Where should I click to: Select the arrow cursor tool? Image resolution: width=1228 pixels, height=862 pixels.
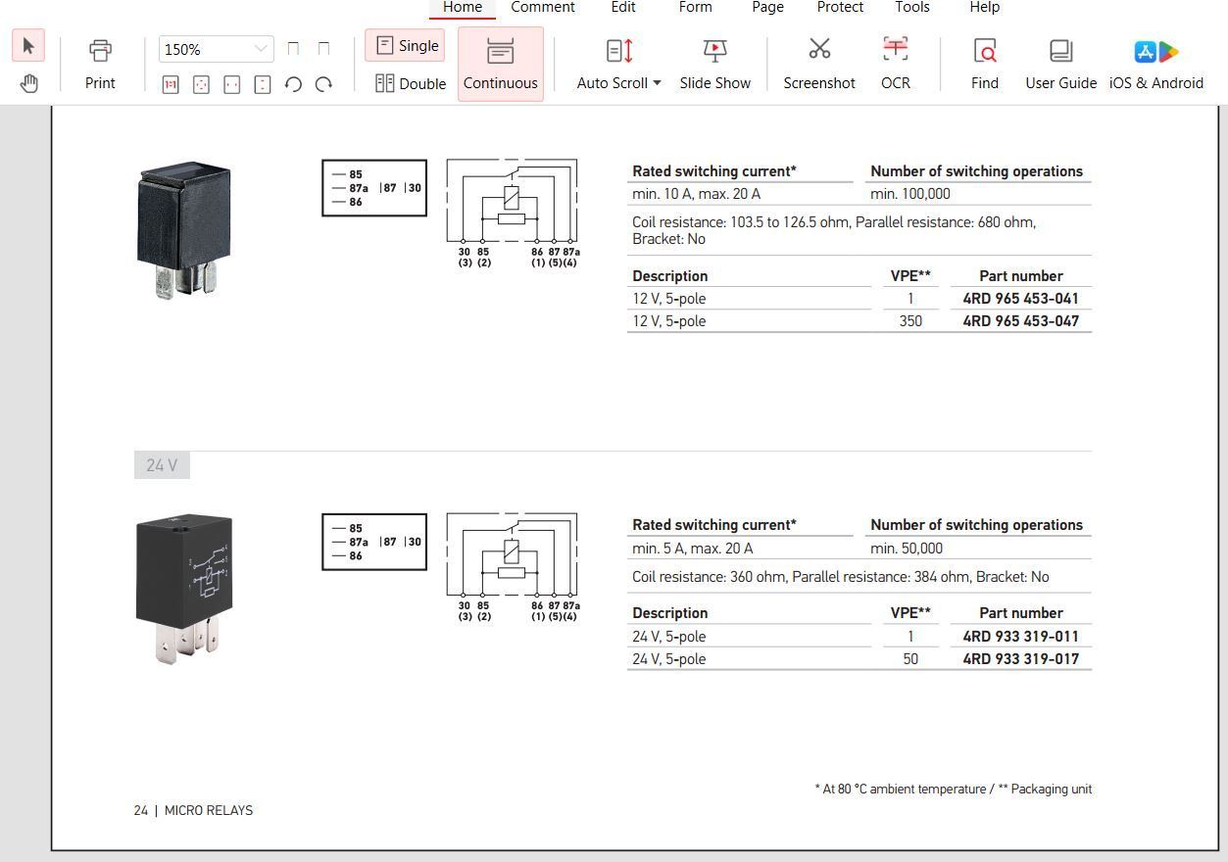(x=28, y=46)
